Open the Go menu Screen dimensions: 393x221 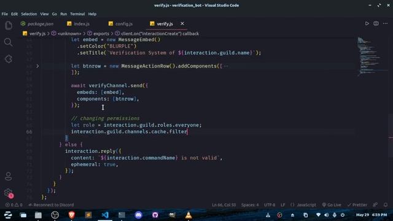[x=55, y=14]
